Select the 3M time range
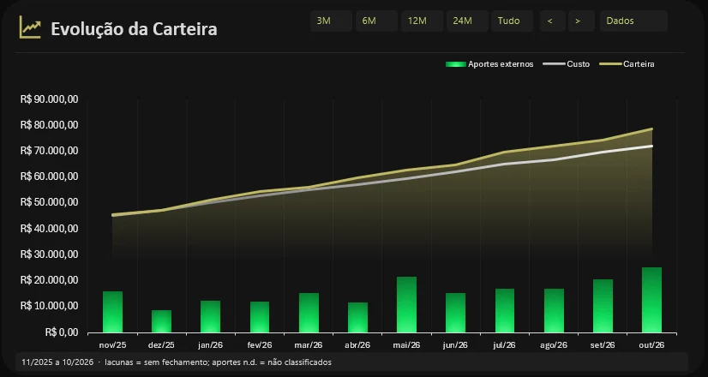This screenshot has width=708, height=377. click(331, 21)
